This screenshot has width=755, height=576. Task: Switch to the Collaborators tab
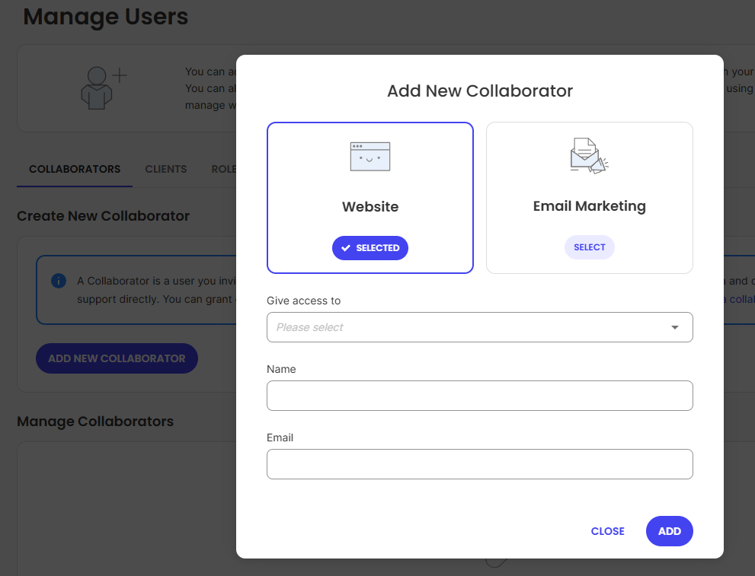coord(75,169)
